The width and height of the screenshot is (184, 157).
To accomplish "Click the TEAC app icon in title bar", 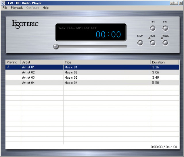I will point(3,3).
